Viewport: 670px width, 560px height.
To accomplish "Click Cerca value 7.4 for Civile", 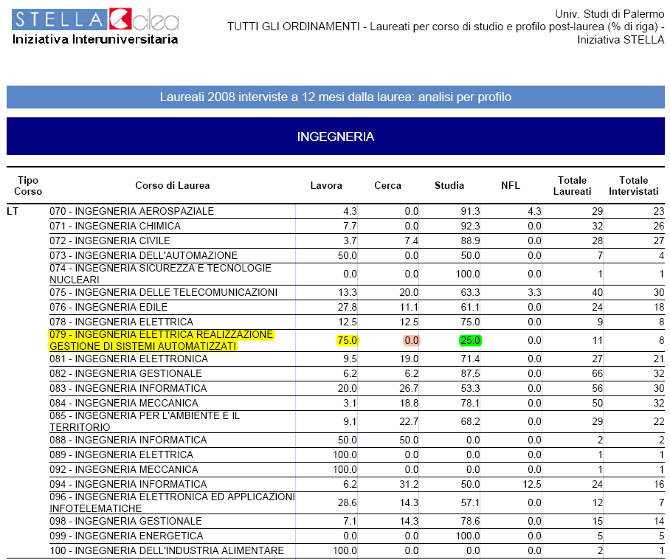I will pyautogui.click(x=412, y=241).
